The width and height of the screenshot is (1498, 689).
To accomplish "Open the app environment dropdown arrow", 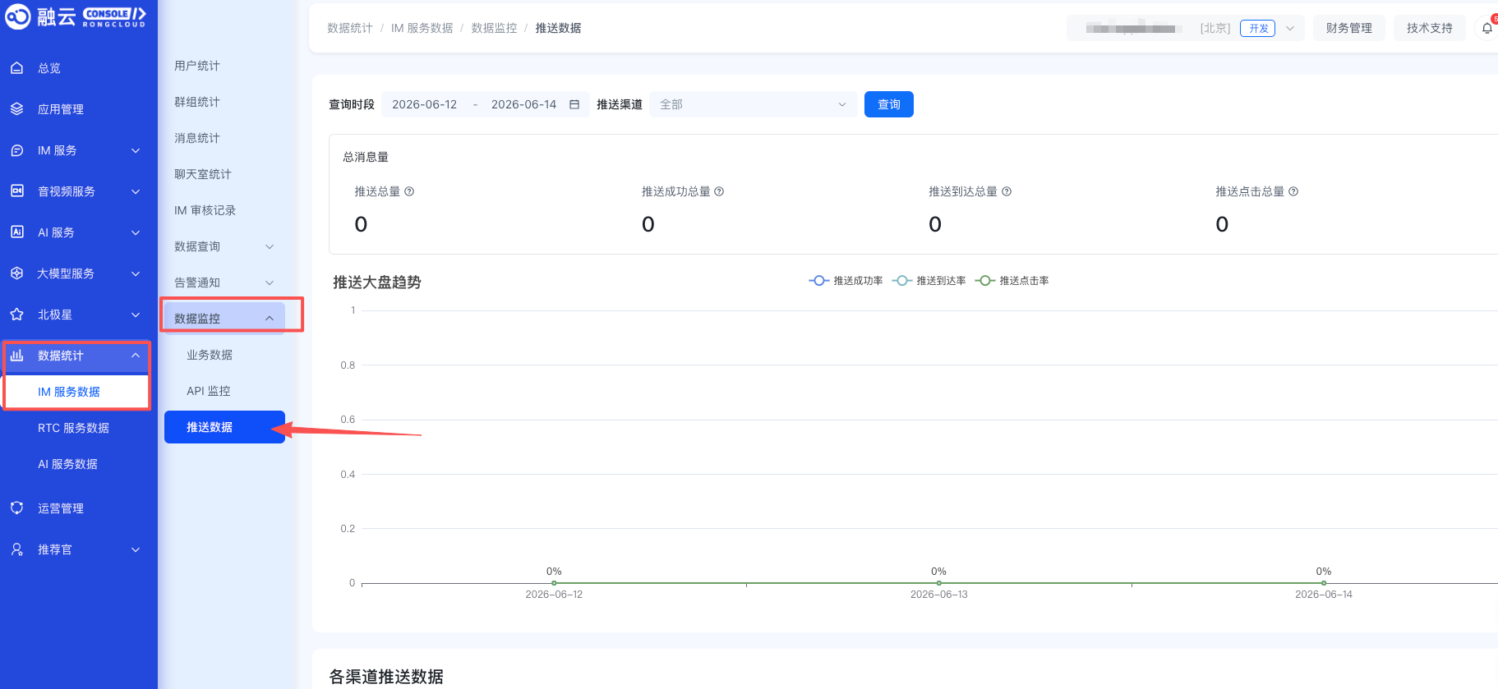I will [x=1290, y=28].
